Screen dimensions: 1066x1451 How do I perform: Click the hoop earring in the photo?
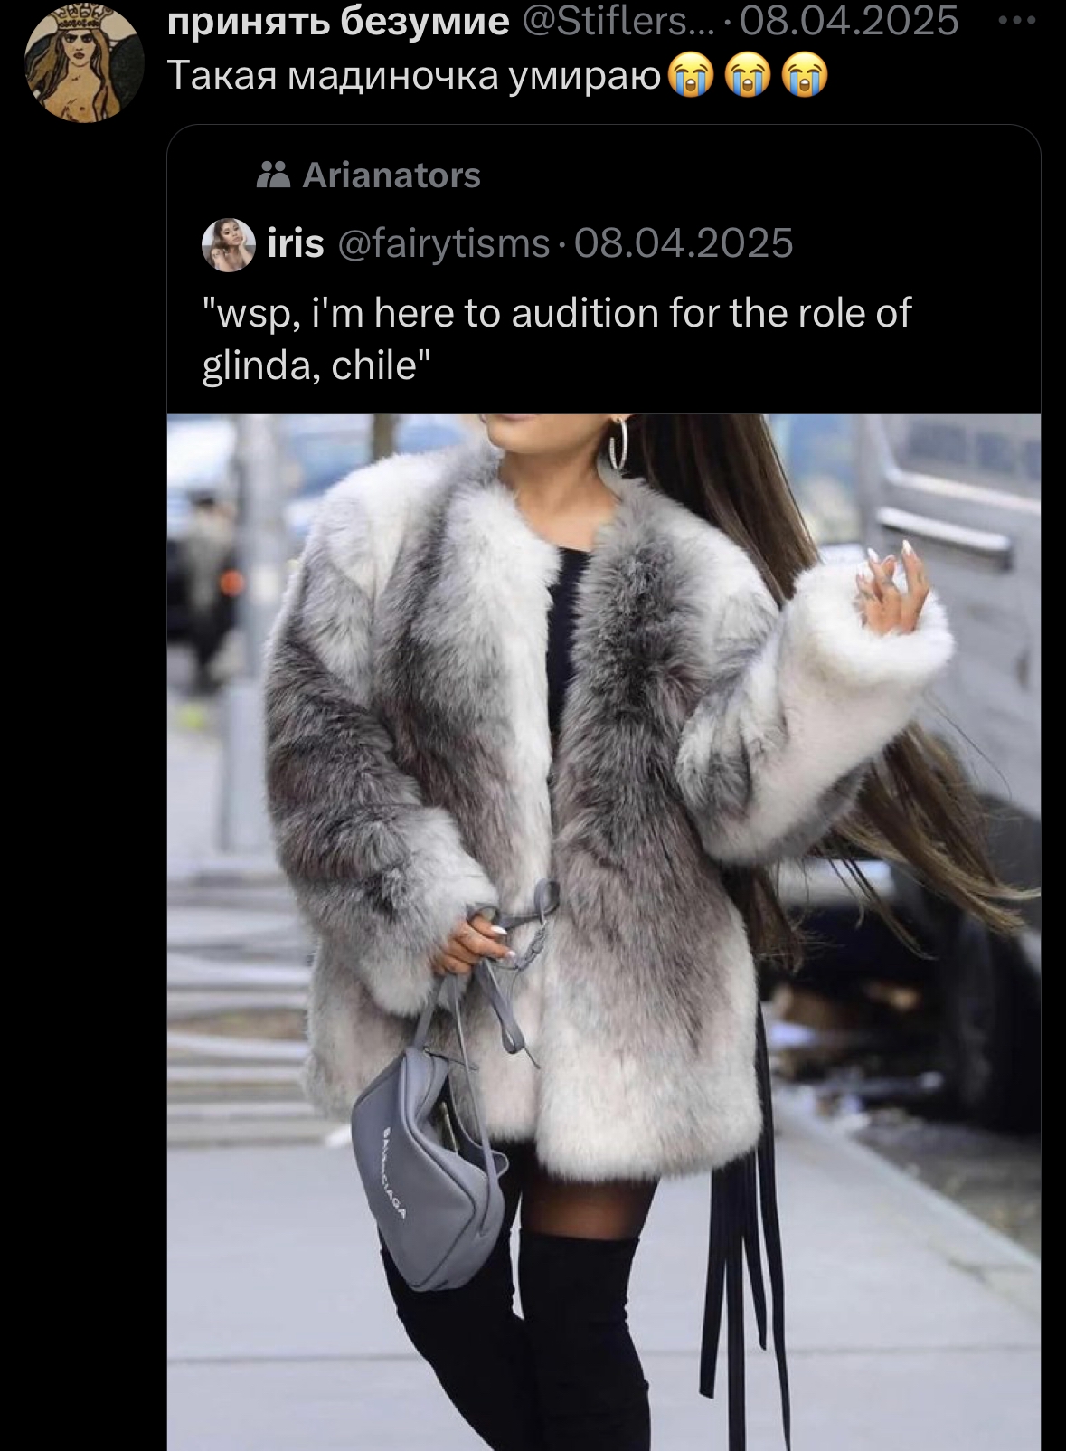pyautogui.click(x=618, y=442)
